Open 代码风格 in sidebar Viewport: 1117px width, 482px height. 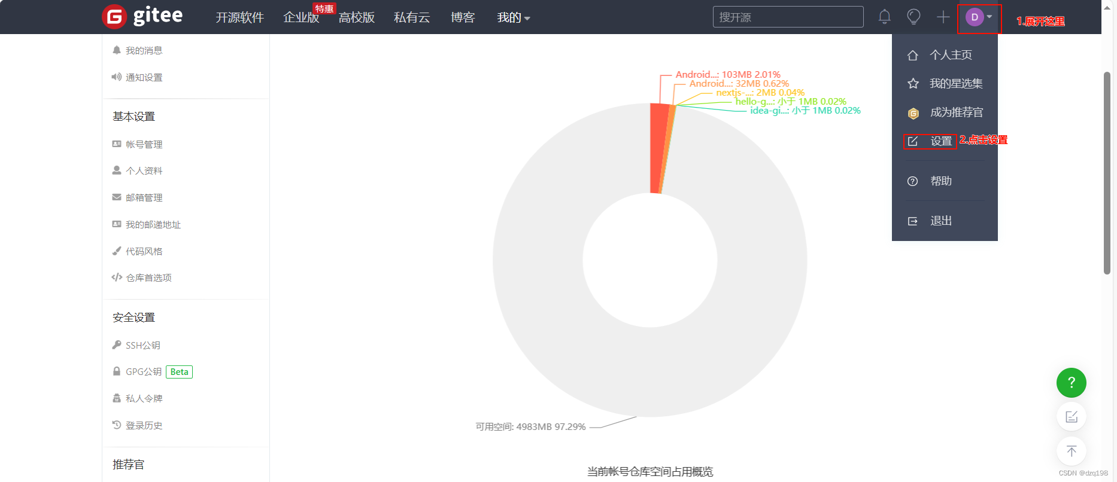click(x=144, y=251)
